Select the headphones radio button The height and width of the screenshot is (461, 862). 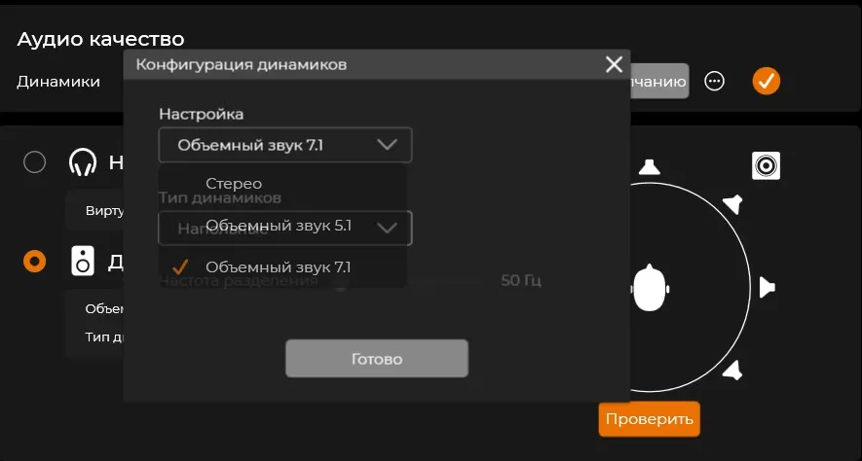click(35, 162)
